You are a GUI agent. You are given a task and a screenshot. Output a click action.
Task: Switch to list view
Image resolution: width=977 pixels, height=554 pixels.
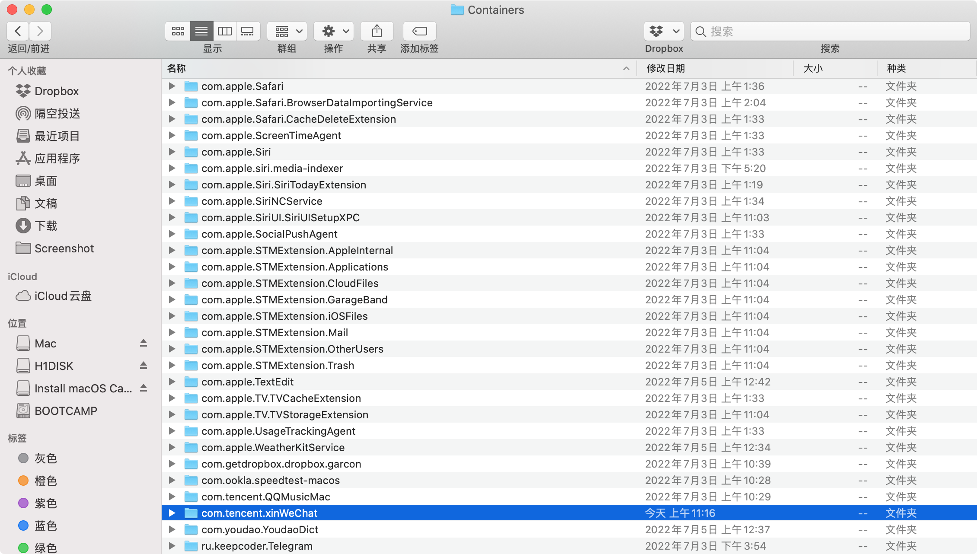(201, 31)
